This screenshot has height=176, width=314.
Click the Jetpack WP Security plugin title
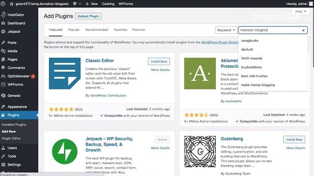109,144
